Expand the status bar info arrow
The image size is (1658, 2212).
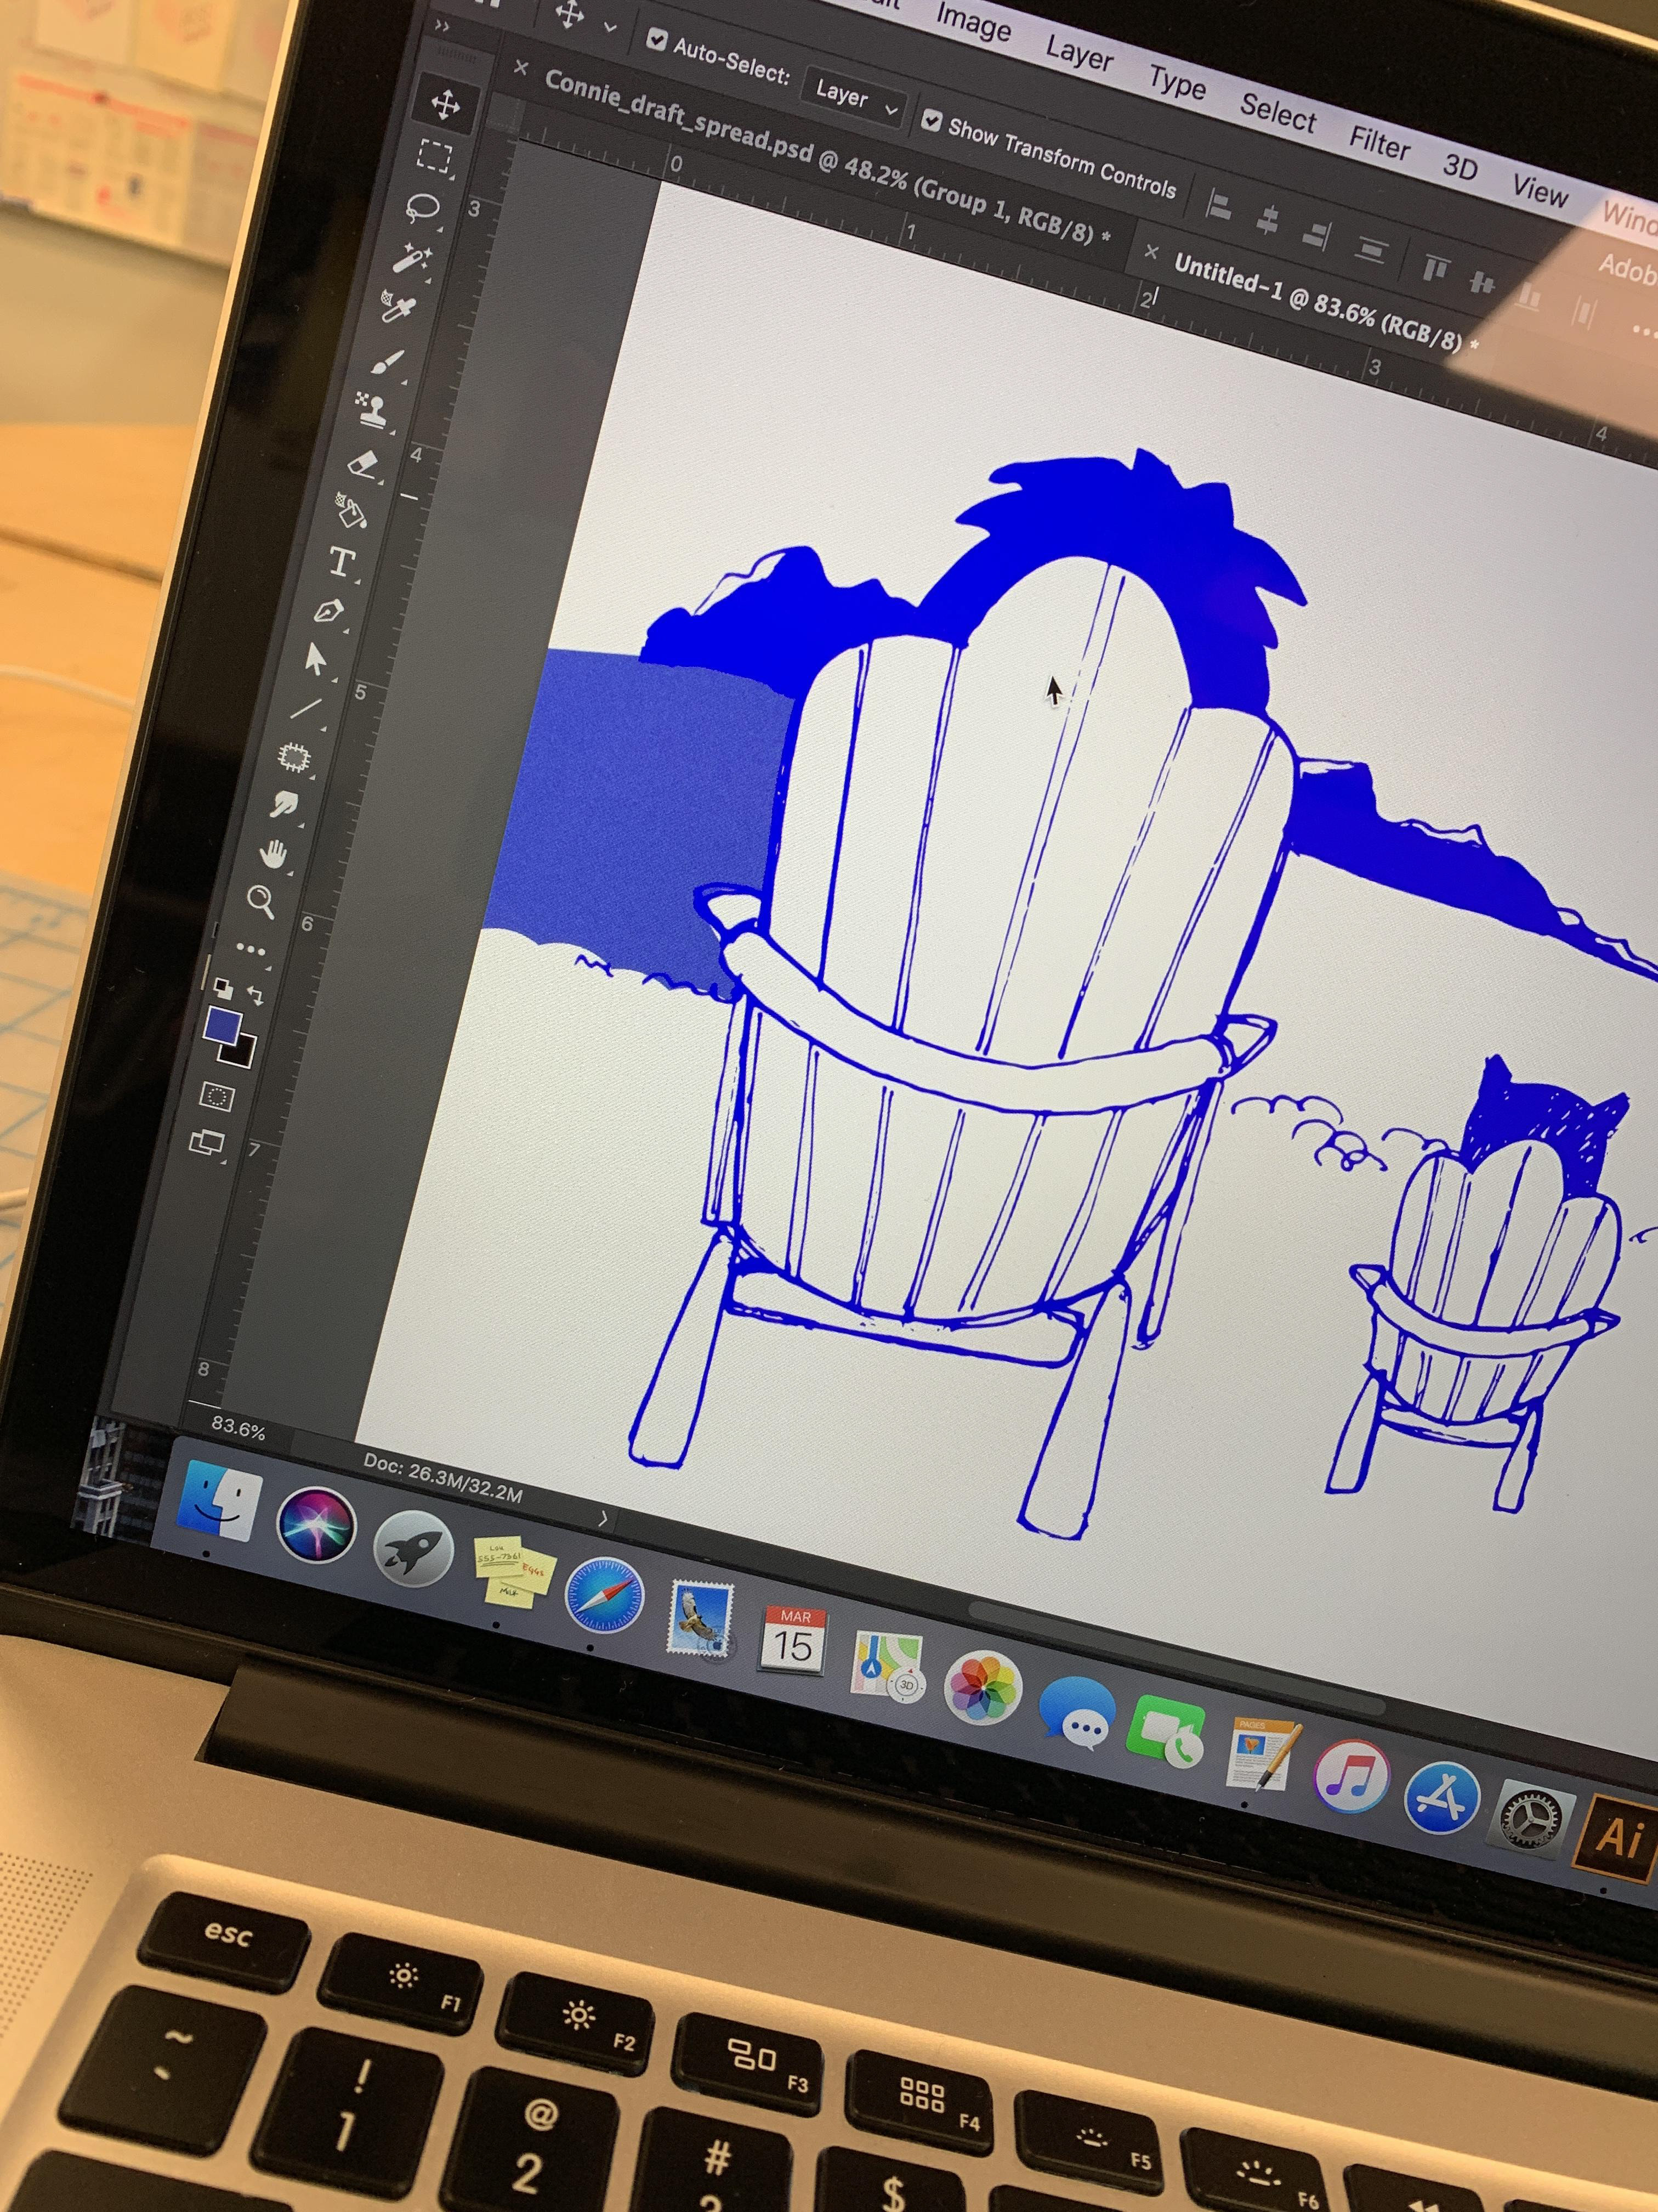tap(603, 1518)
